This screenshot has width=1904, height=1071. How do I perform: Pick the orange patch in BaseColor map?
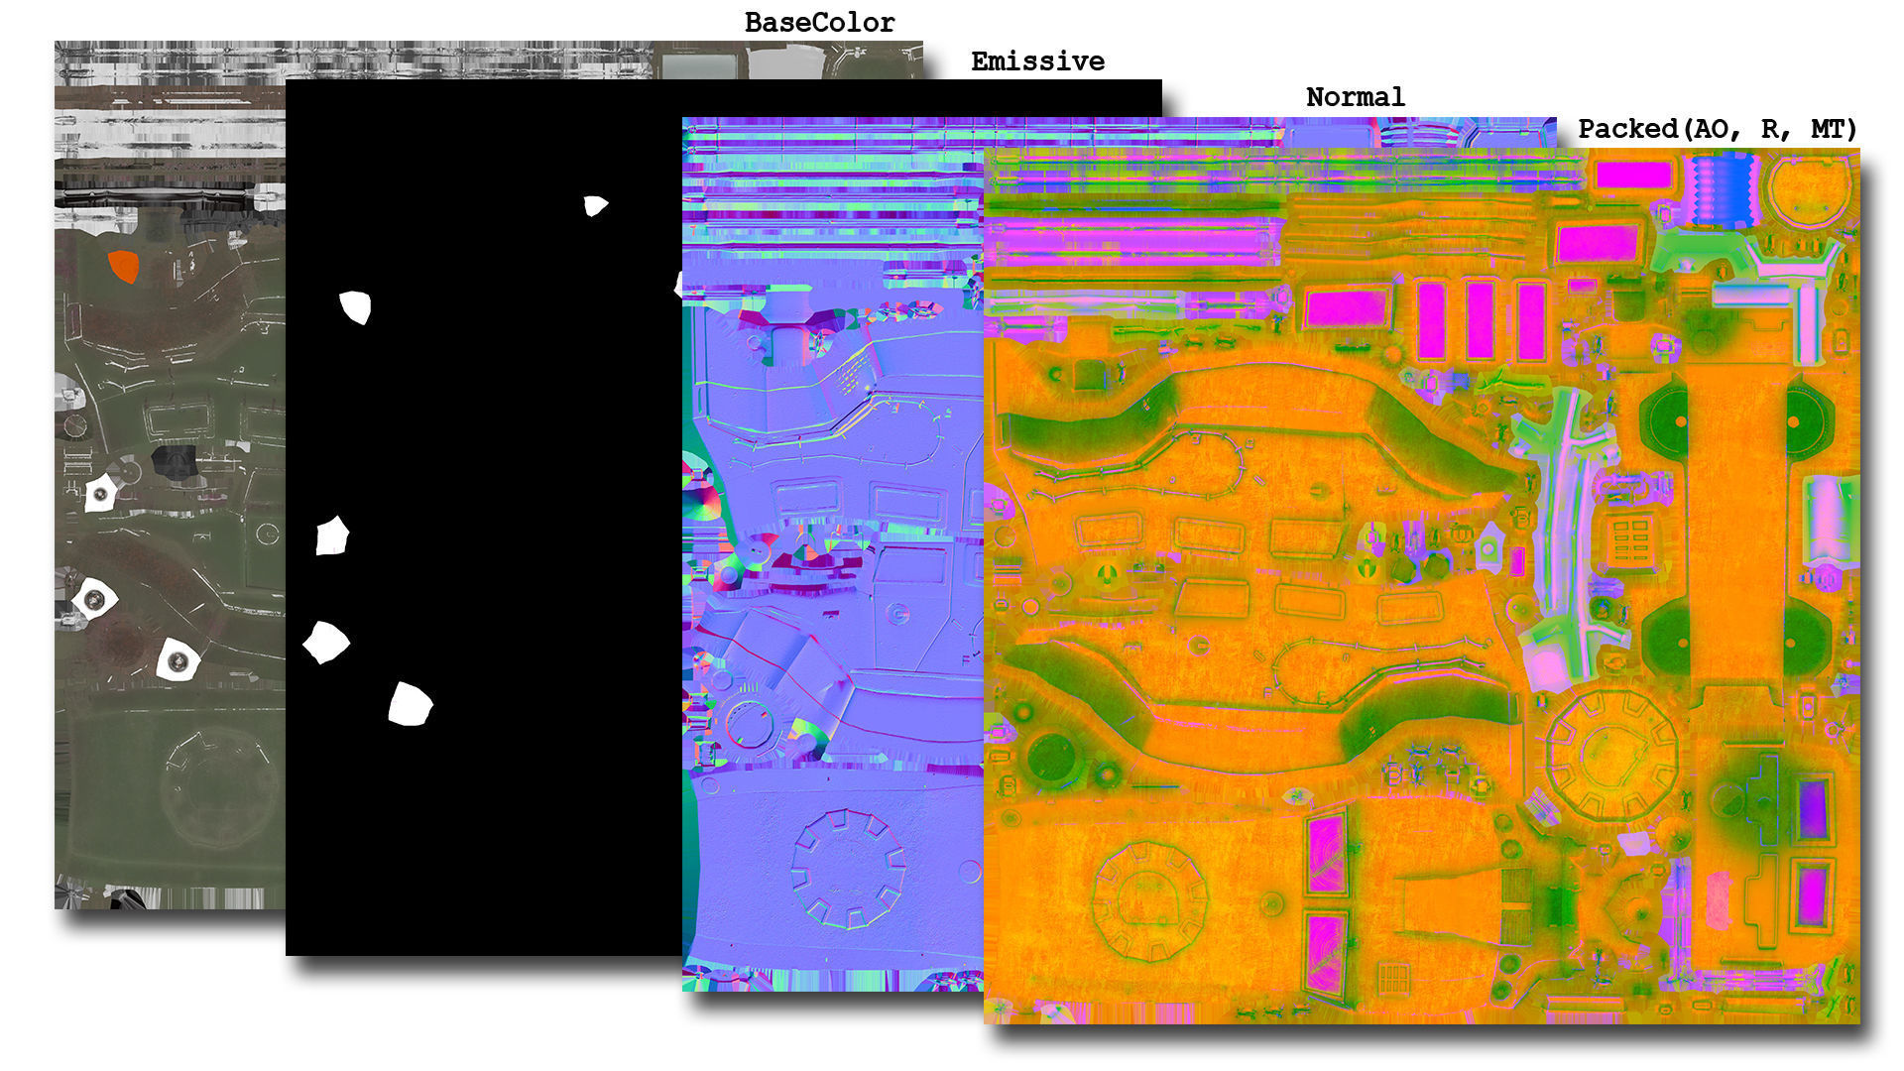(x=123, y=266)
